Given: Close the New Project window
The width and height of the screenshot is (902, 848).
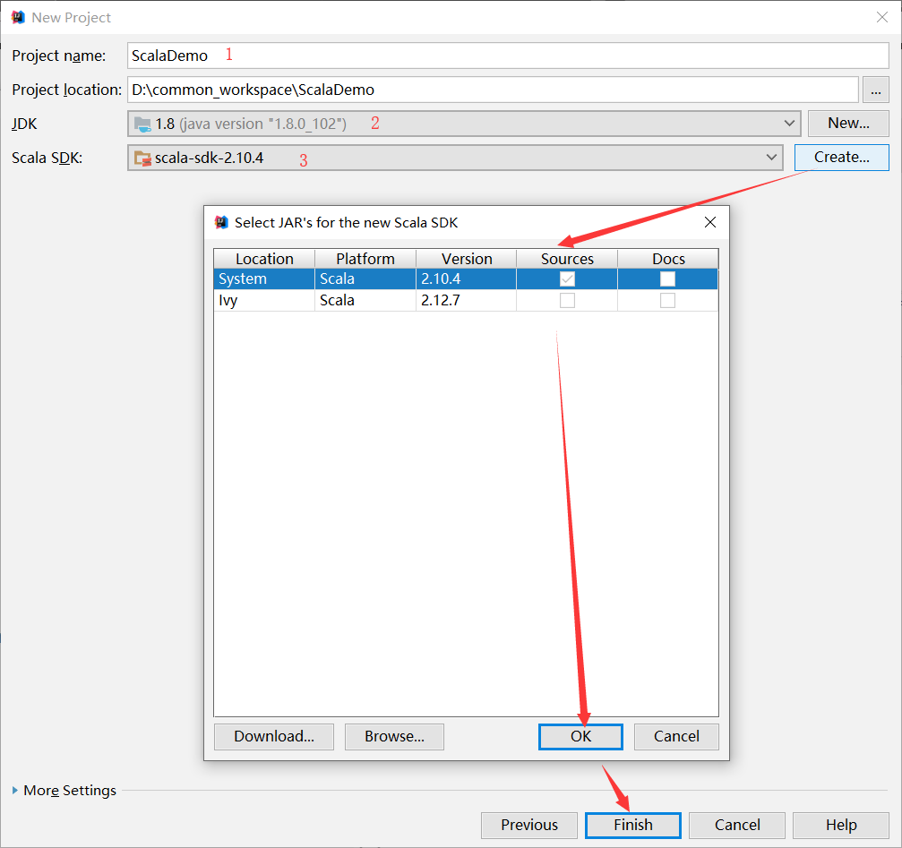Looking at the screenshot, I should (x=882, y=17).
